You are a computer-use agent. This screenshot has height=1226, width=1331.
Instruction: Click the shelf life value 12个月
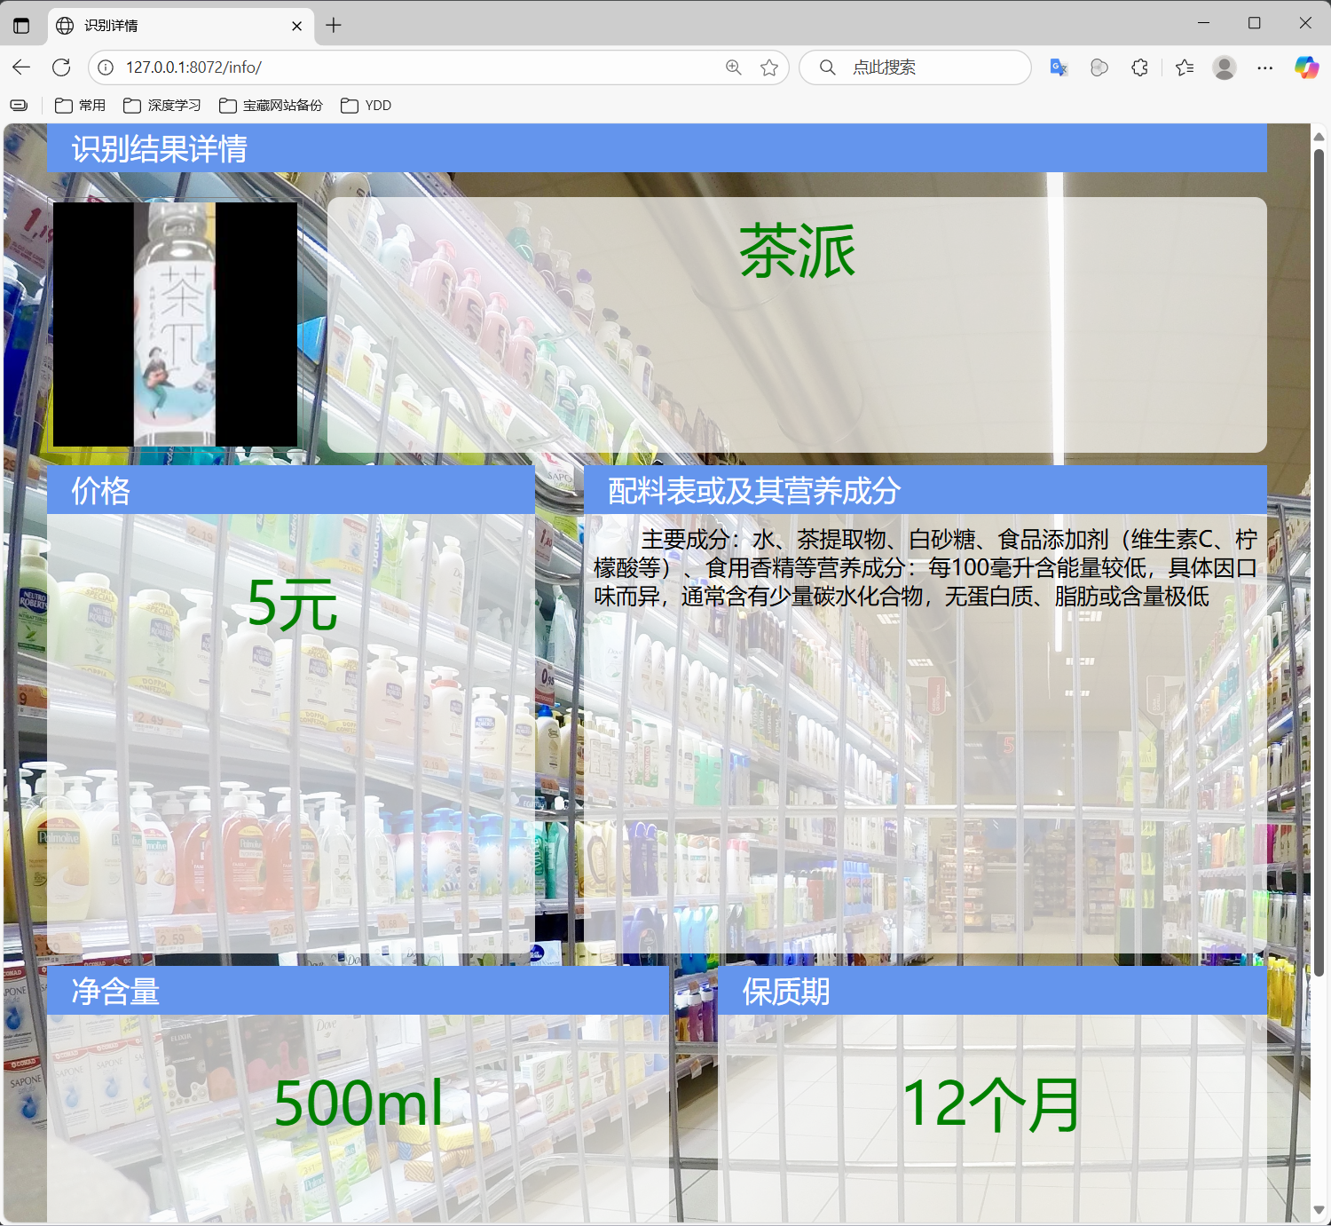[x=991, y=1104]
